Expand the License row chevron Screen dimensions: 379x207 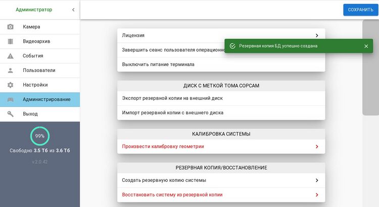point(316,36)
